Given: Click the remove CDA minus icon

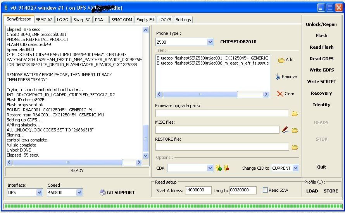Looking at the screenshot, I should point(227,168).
